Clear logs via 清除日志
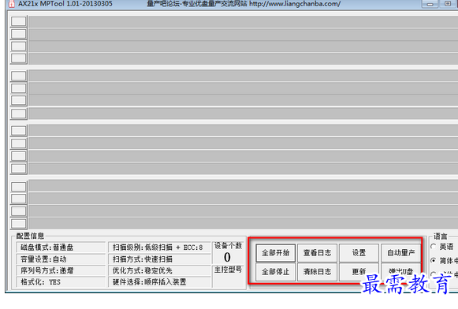 [x=317, y=272]
